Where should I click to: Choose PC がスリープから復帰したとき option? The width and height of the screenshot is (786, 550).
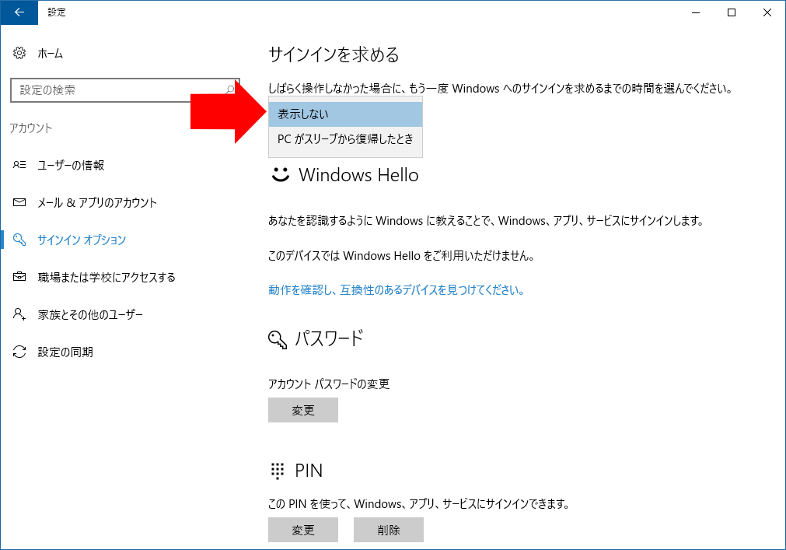345,139
